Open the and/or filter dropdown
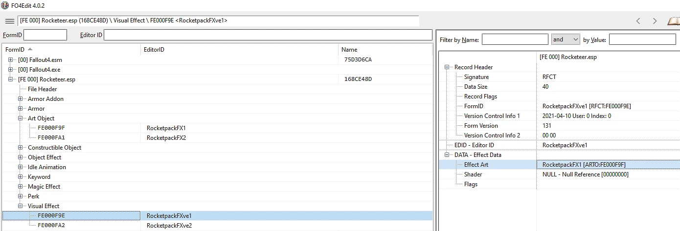The height and width of the screenshot is (231, 680). coord(566,39)
